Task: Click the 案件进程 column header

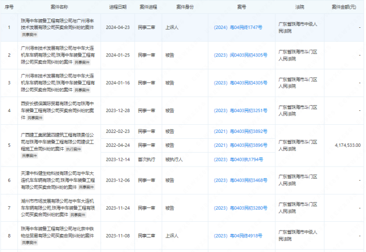Action: point(148,7)
